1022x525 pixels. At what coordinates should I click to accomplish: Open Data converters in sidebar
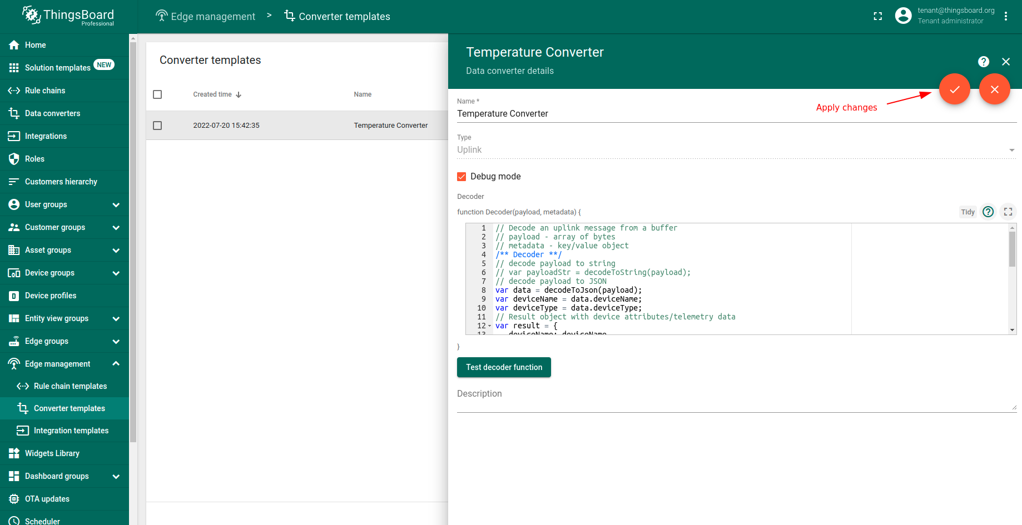pyautogui.click(x=65, y=113)
